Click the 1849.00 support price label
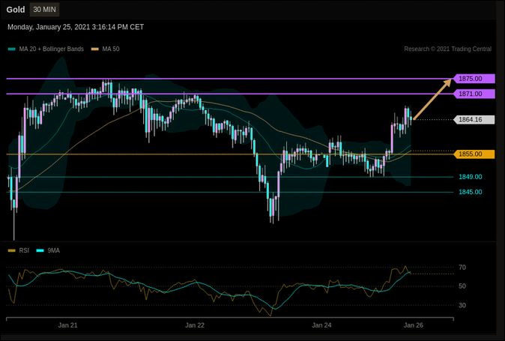Viewport: 505px width, 341px height. coord(471,177)
